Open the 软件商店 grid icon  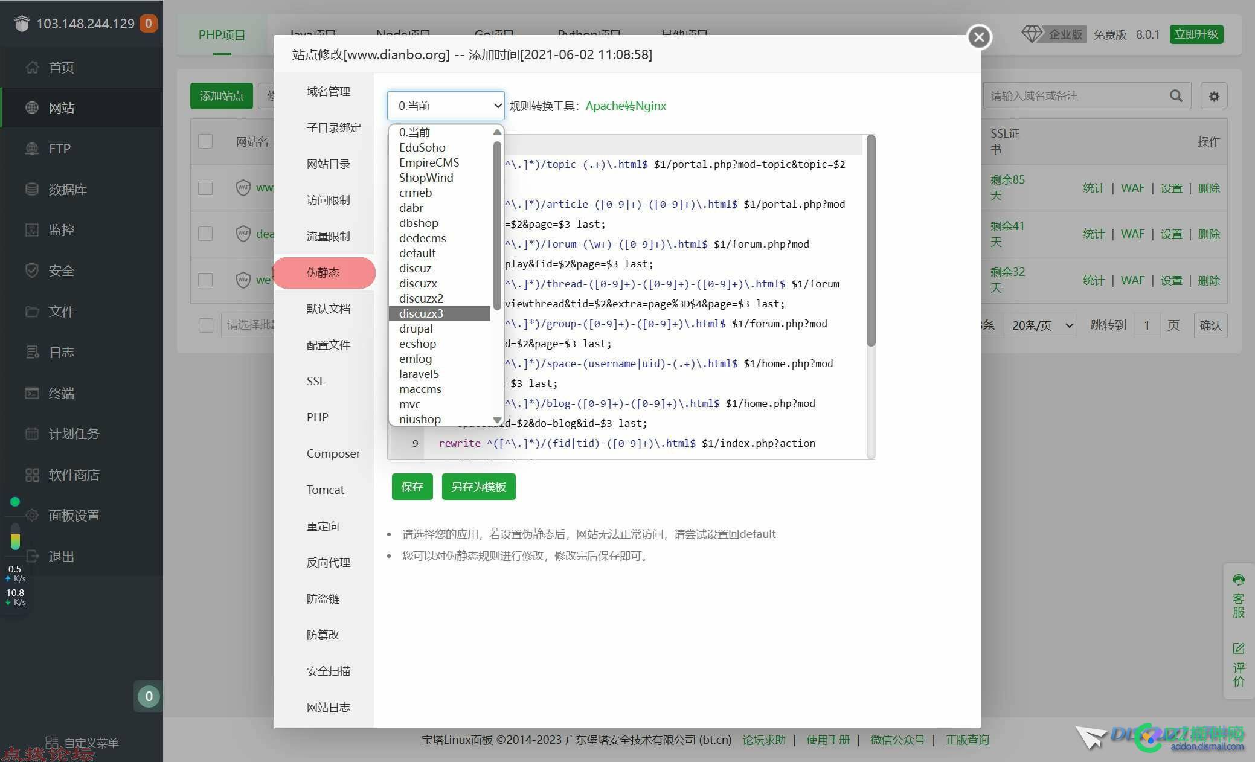(x=32, y=475)
